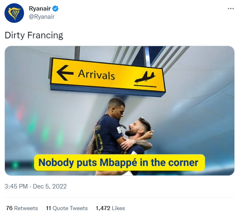Open the Ryanair harp logo avatar

[14, 13]
